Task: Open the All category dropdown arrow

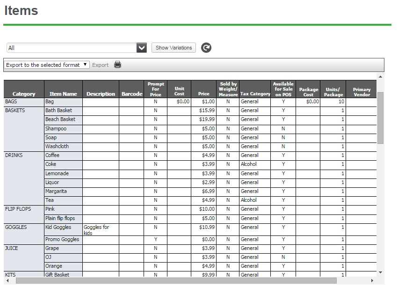Action: [x=142, y=48]
